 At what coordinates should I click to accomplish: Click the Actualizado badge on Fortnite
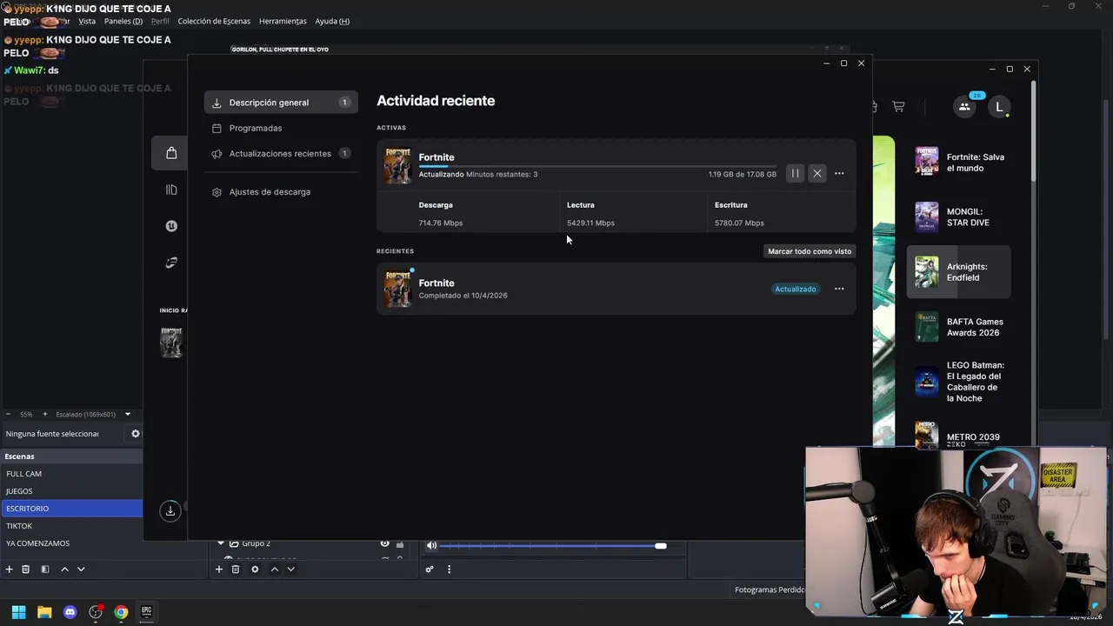click(x=796, y=289)
